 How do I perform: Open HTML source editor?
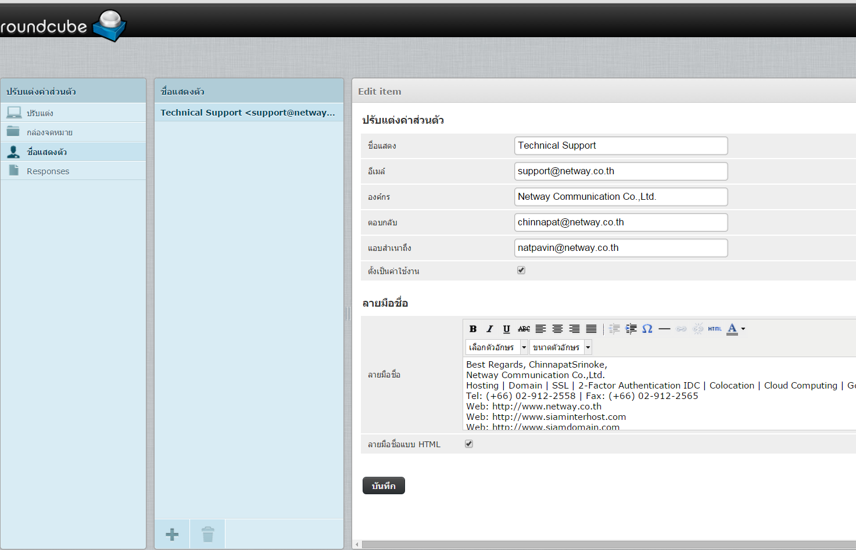[715, 329]
